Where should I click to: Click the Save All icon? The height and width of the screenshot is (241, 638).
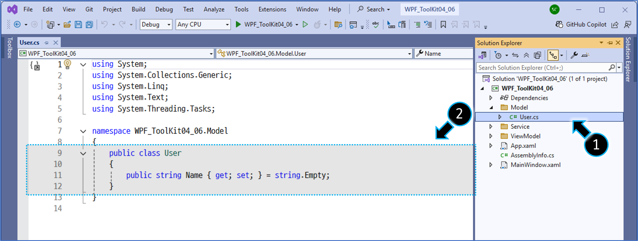[x=89, y=25]
